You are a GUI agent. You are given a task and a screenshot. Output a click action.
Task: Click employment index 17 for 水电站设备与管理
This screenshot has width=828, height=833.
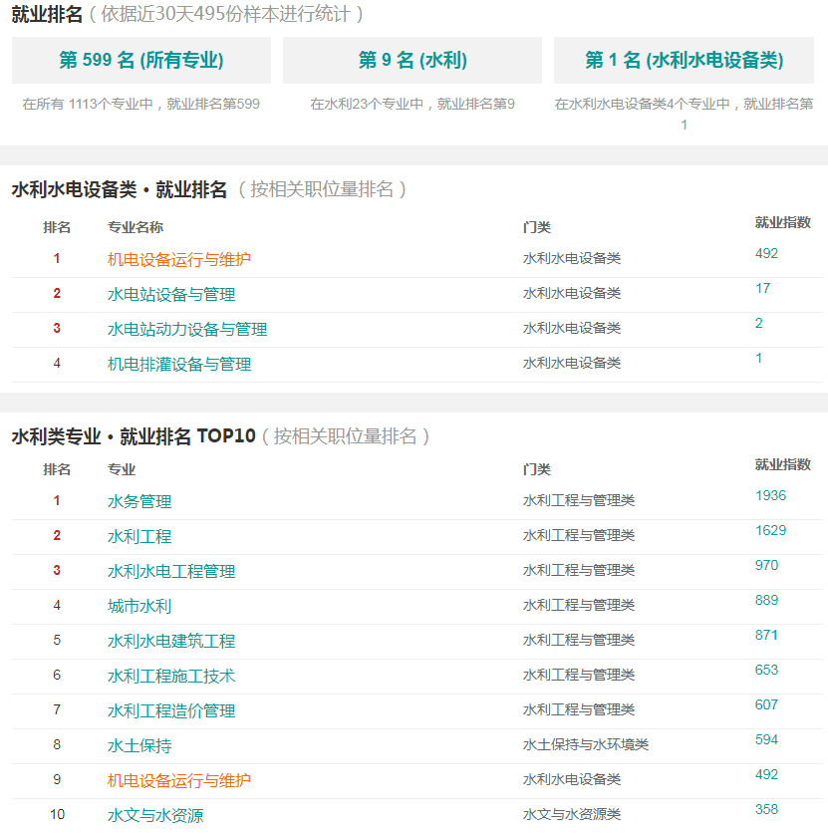pyautogui.click(x=762, y=289)
